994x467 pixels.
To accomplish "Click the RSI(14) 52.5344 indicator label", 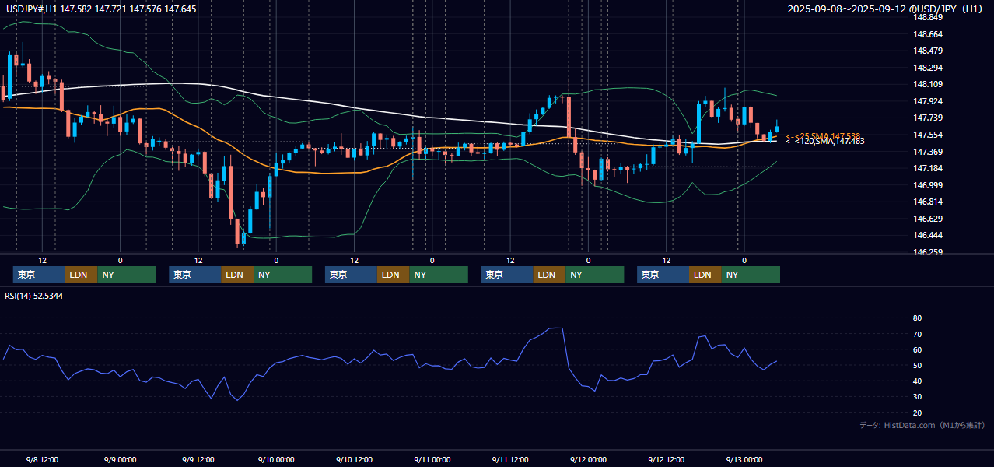I will 34,296.
